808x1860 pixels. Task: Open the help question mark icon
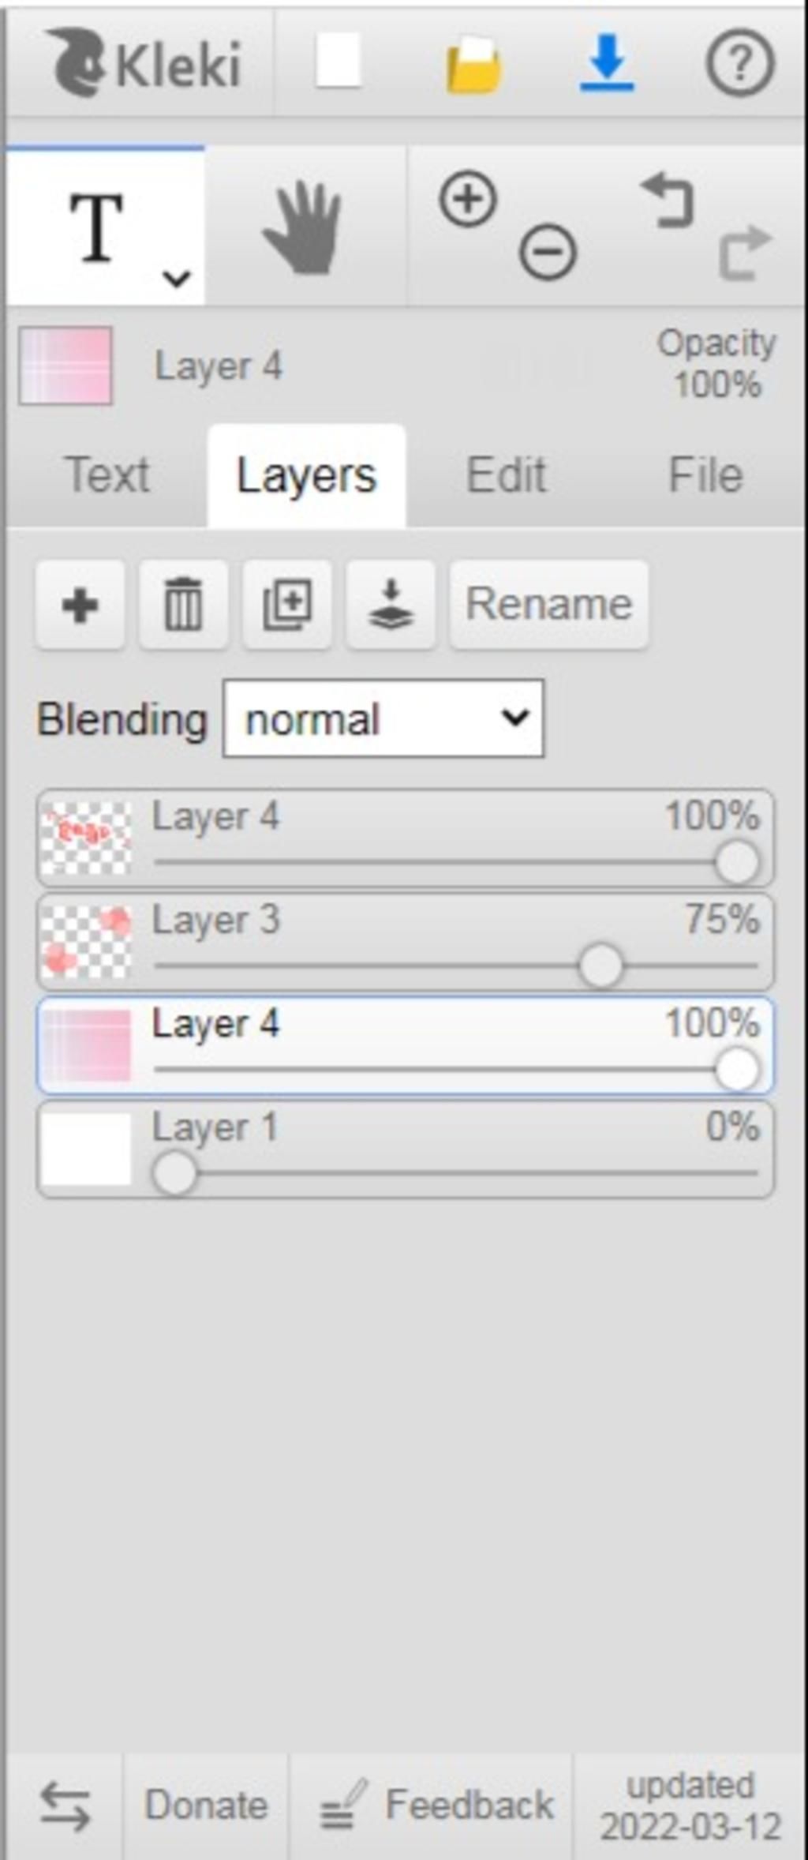click(739, 63)
